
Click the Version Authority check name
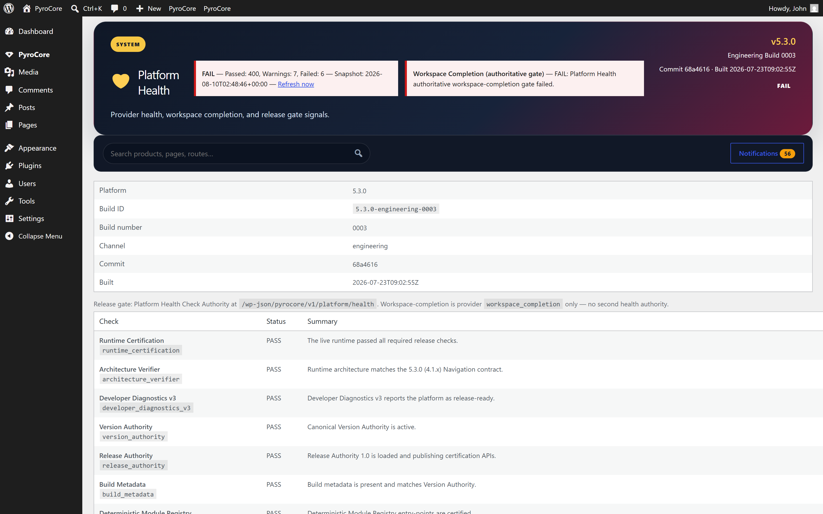click(126, 427)
